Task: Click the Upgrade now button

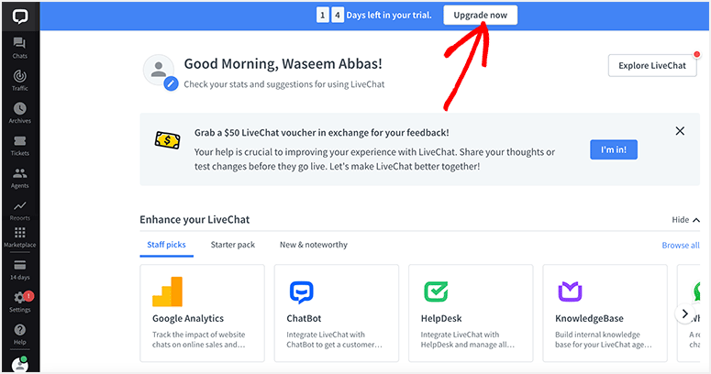Action: point(480,15)
